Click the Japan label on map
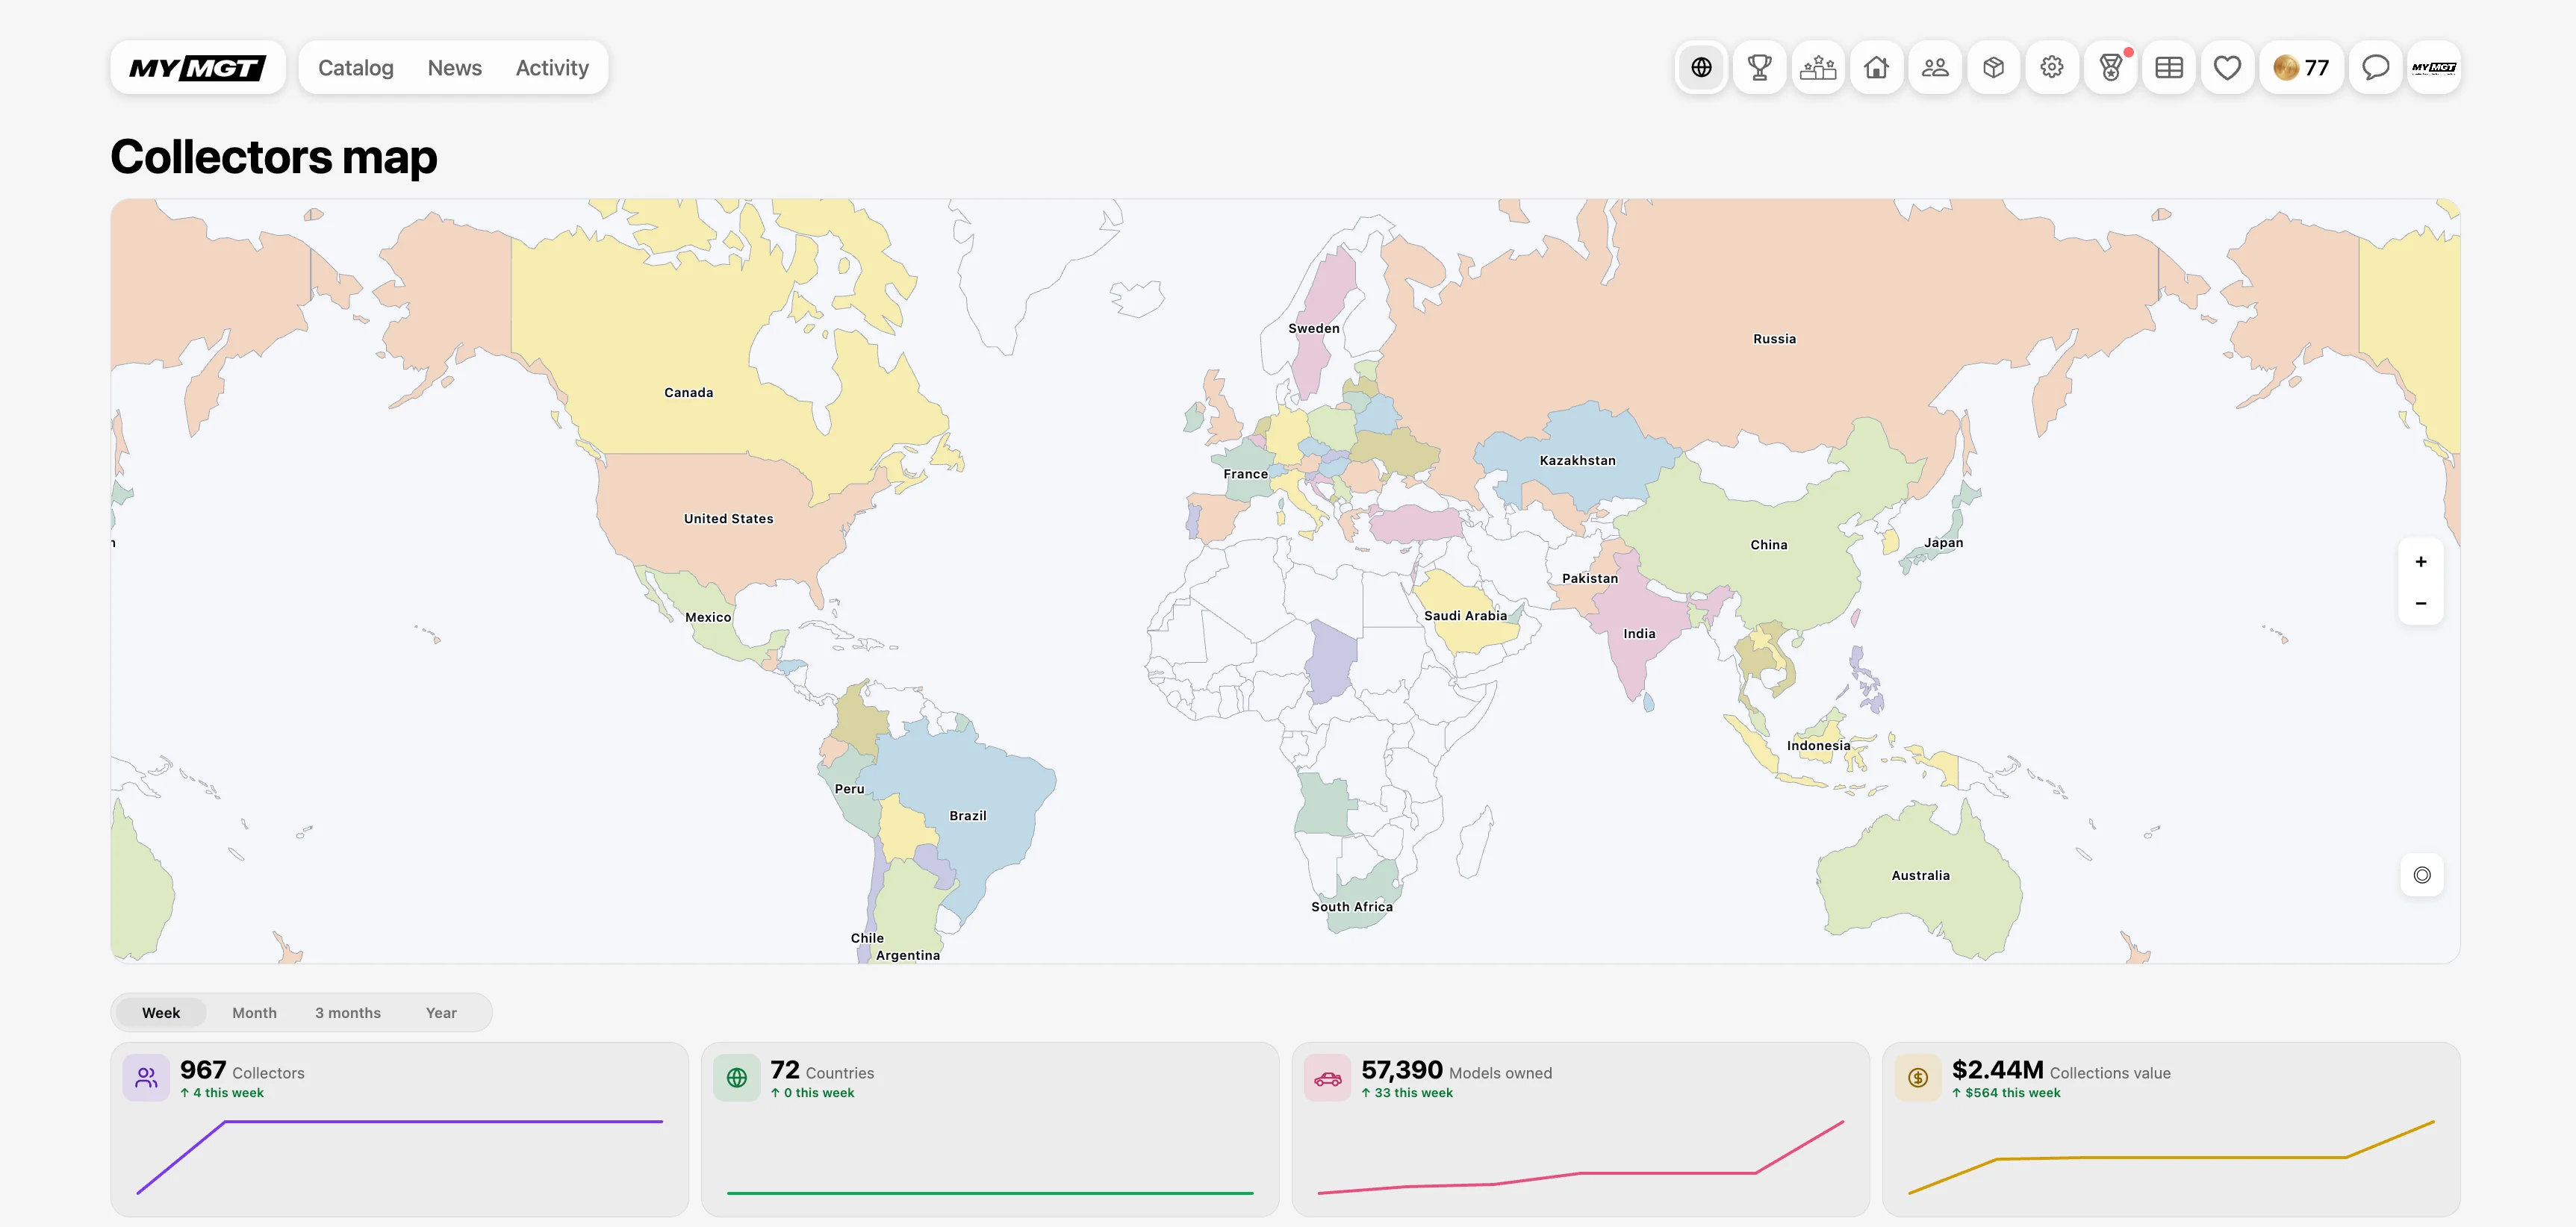The width and height of the screenshot is (2576, 1227). [x=1944, y=543]
